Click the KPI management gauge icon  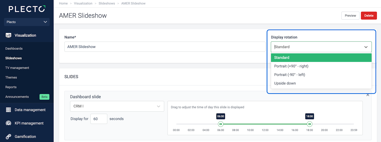tap(8, 123)
